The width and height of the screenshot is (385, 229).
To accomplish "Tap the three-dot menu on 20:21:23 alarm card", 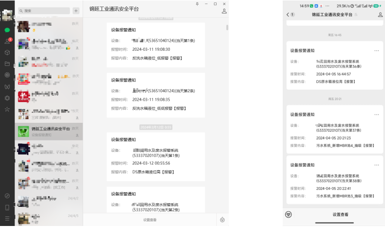I will pyautogui.click(x=376, y=115).
